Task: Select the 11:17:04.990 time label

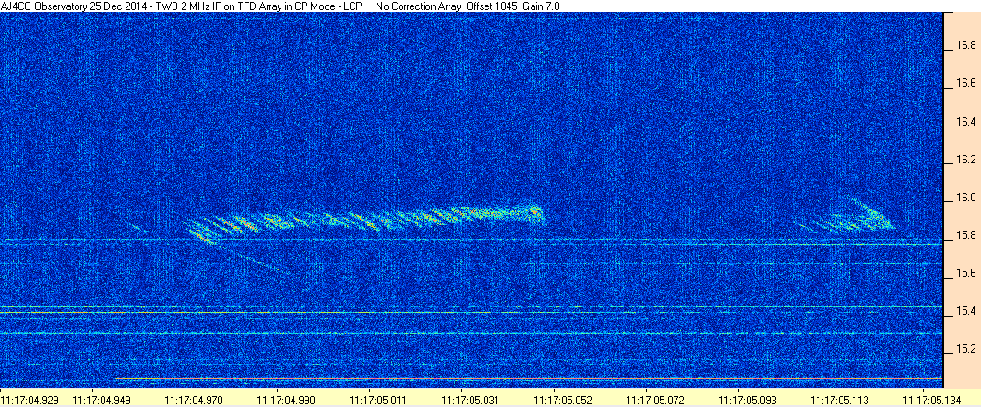Action: coord(285,399)
